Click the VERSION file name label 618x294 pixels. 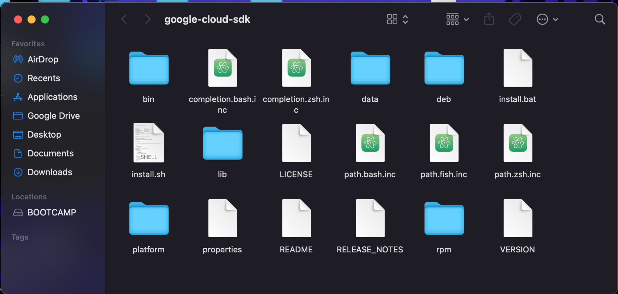[x=518, y=249]
